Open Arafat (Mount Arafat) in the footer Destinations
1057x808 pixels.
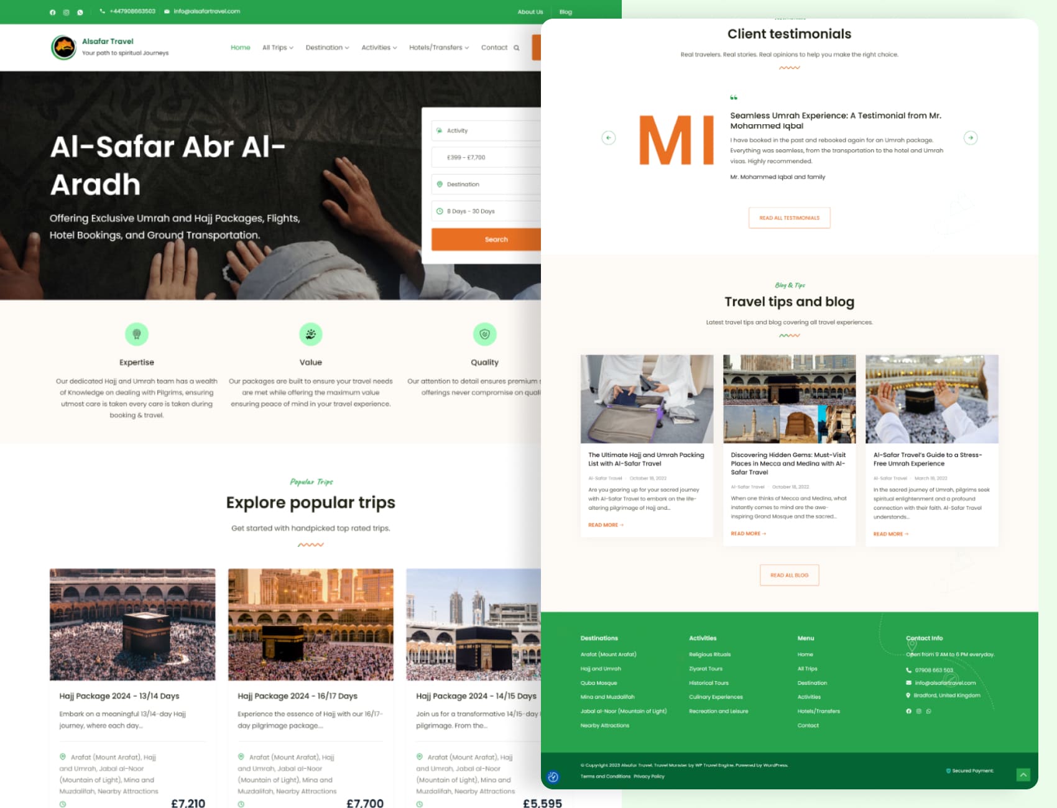(x=609, y=654)
